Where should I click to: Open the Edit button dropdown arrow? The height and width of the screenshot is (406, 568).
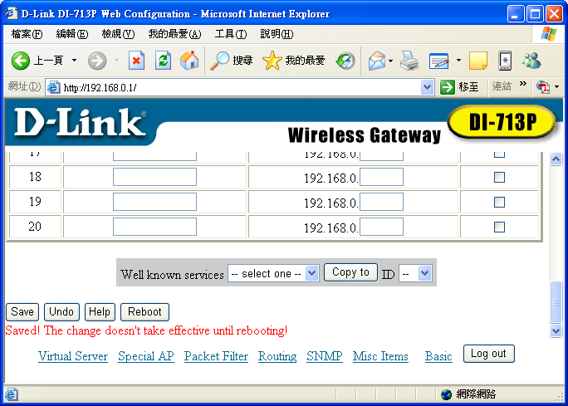tap(458, 61)
